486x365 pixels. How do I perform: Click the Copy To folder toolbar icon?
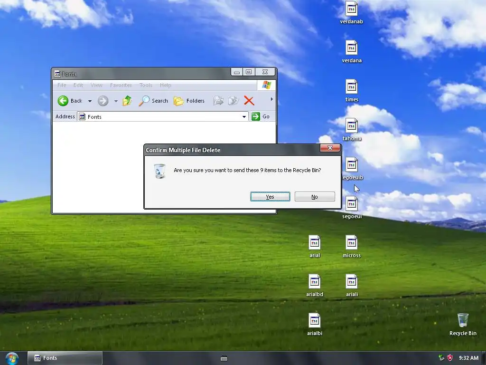(233, 101)
